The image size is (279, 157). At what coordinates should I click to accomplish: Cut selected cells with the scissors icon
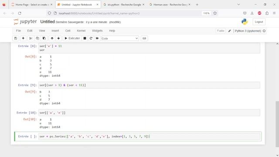(31, 38)
